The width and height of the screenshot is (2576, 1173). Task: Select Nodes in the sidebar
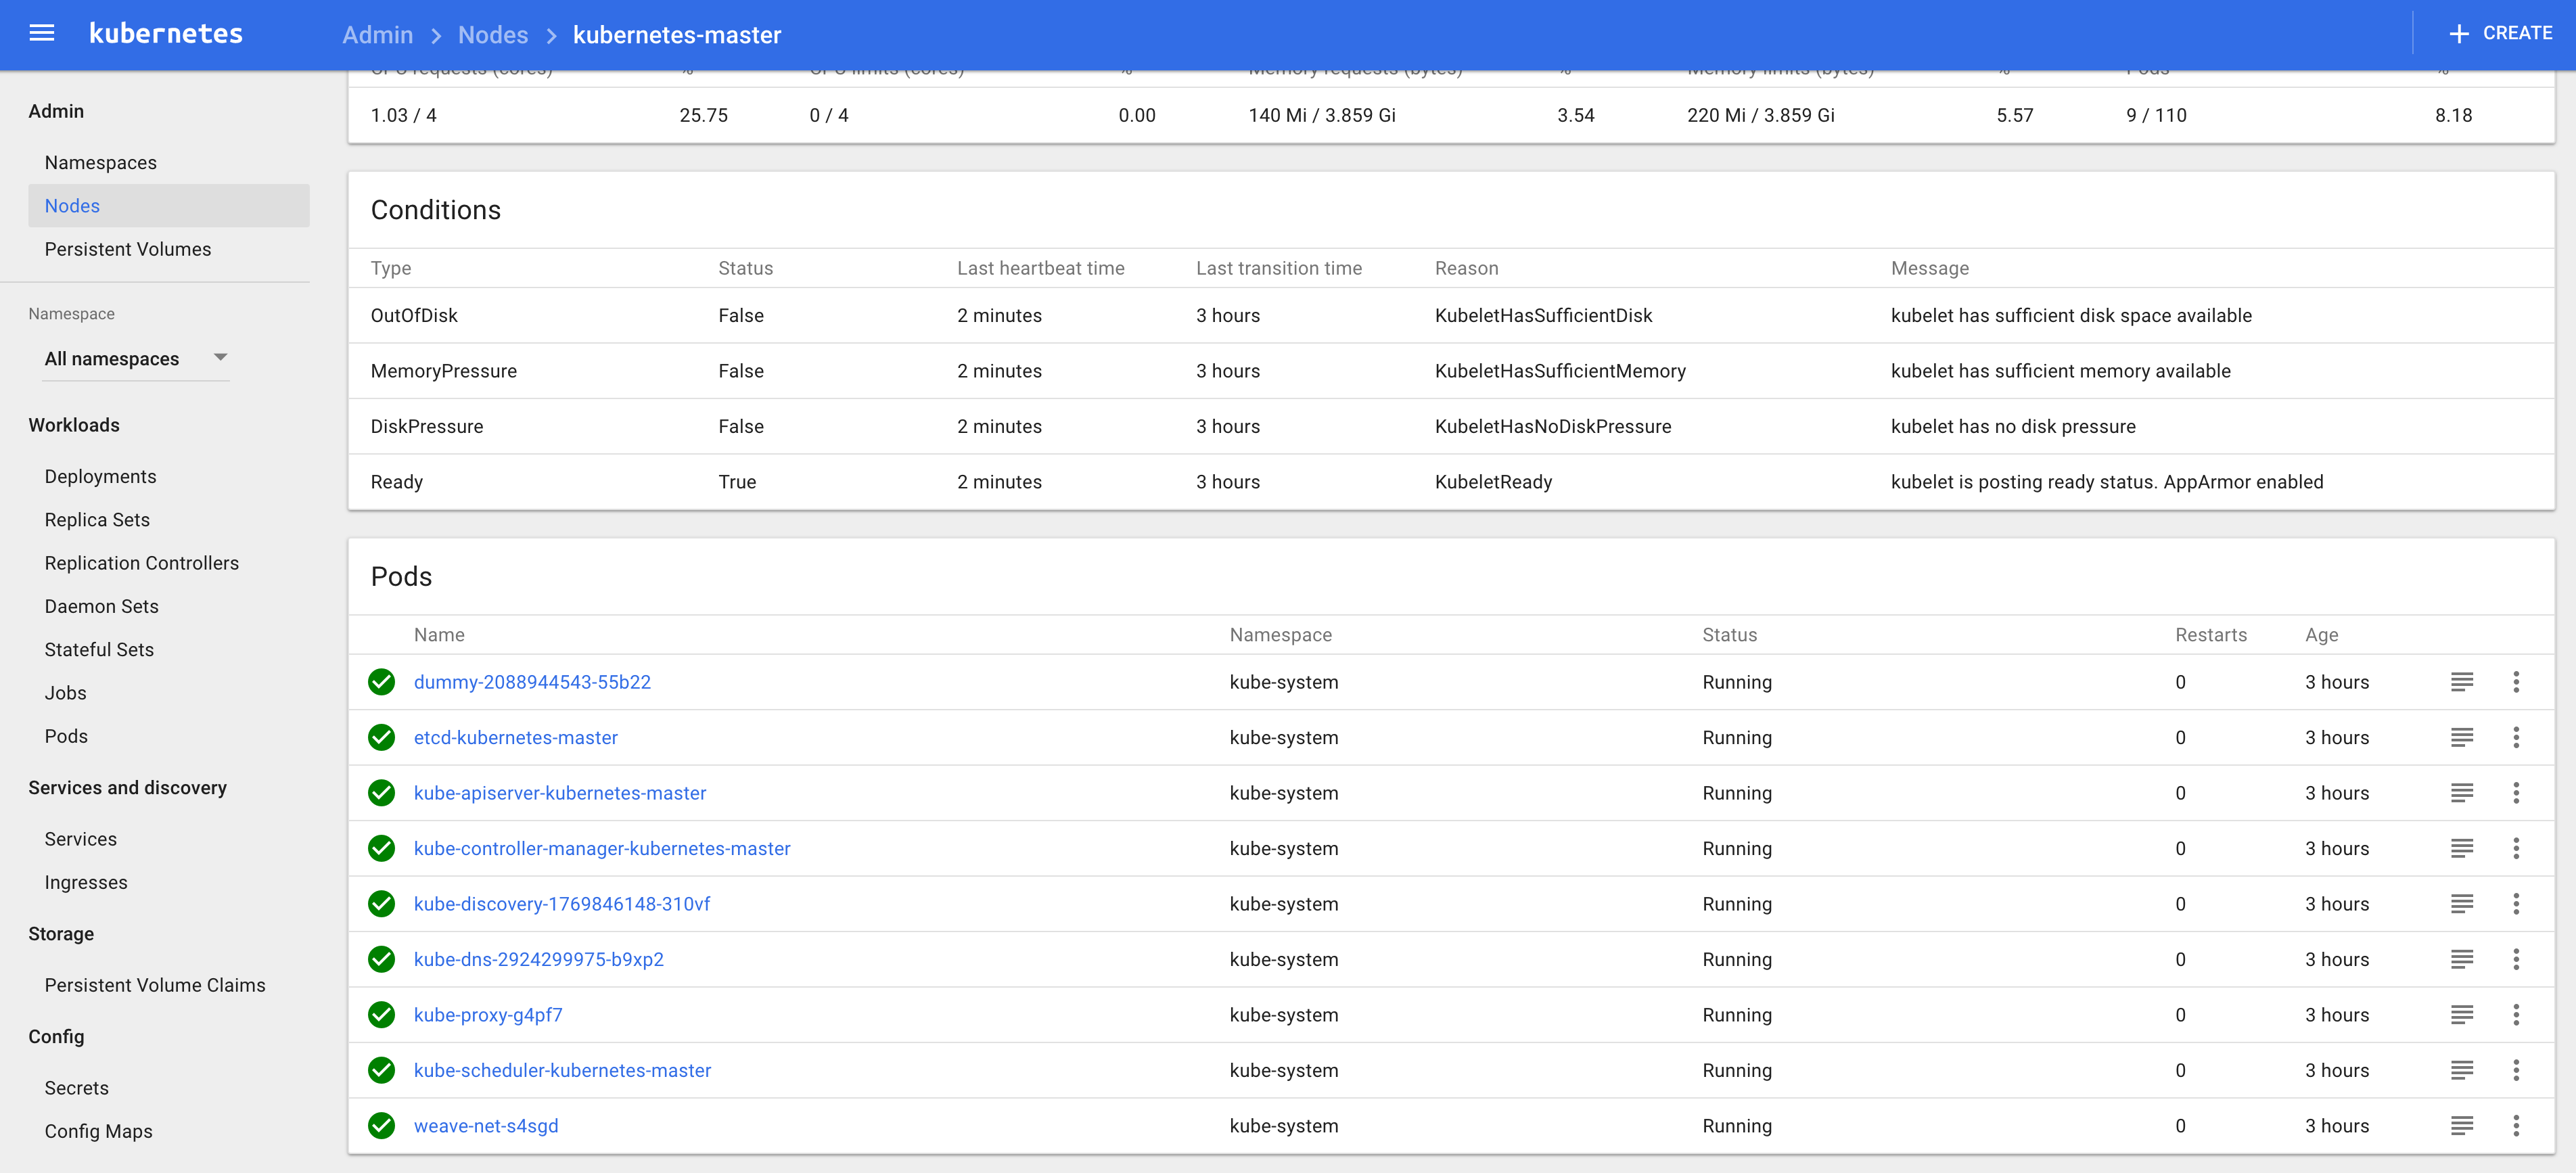pyautogui.click(x=168, y=206)
